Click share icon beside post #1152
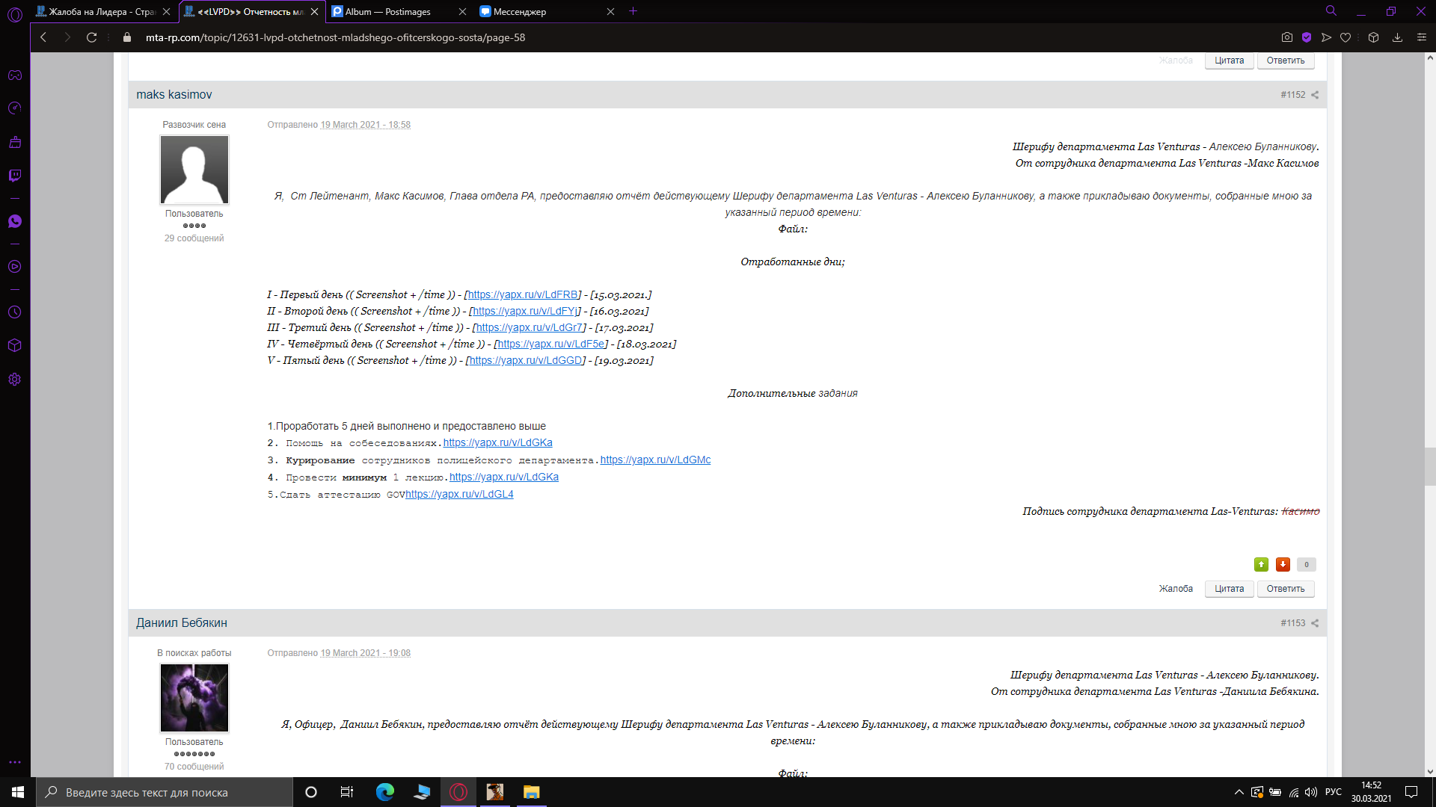This screenshot has height=807, width=1436. [1315, 95]
